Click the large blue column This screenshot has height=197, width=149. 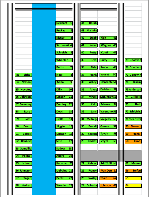[44, 99]
